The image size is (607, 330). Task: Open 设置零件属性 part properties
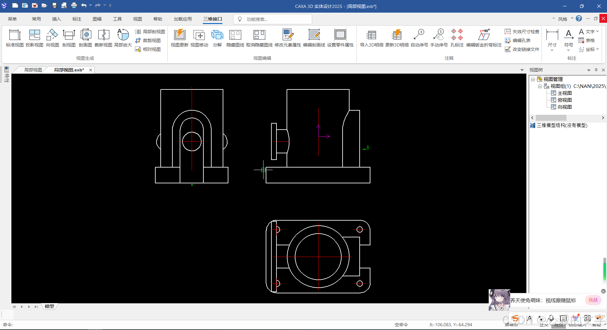(x=340, y=38)
